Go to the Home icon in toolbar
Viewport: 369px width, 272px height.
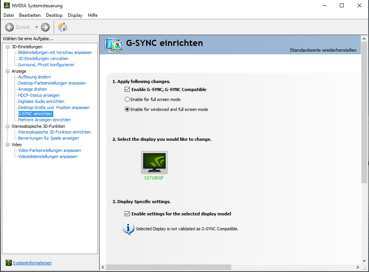tap(63, 27)
